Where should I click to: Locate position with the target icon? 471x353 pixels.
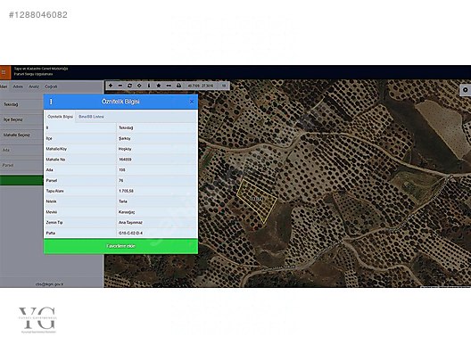click(x=139, y=86)
